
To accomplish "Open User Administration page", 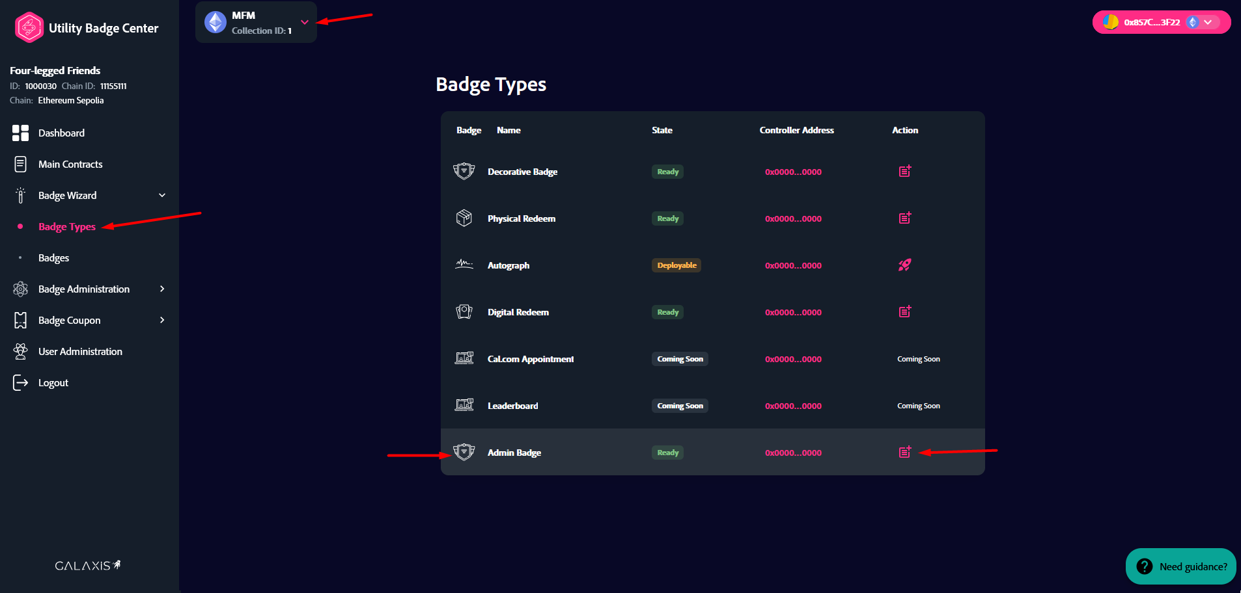I will click(80, 351).
